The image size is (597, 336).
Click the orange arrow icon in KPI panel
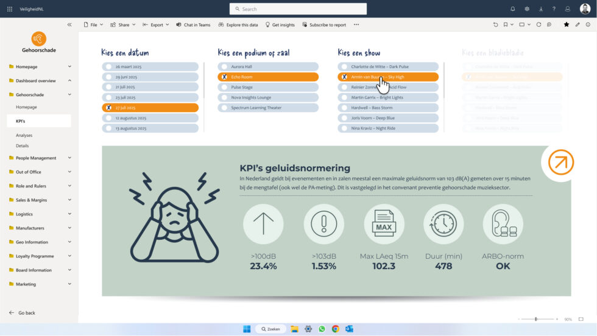[560, 163]
